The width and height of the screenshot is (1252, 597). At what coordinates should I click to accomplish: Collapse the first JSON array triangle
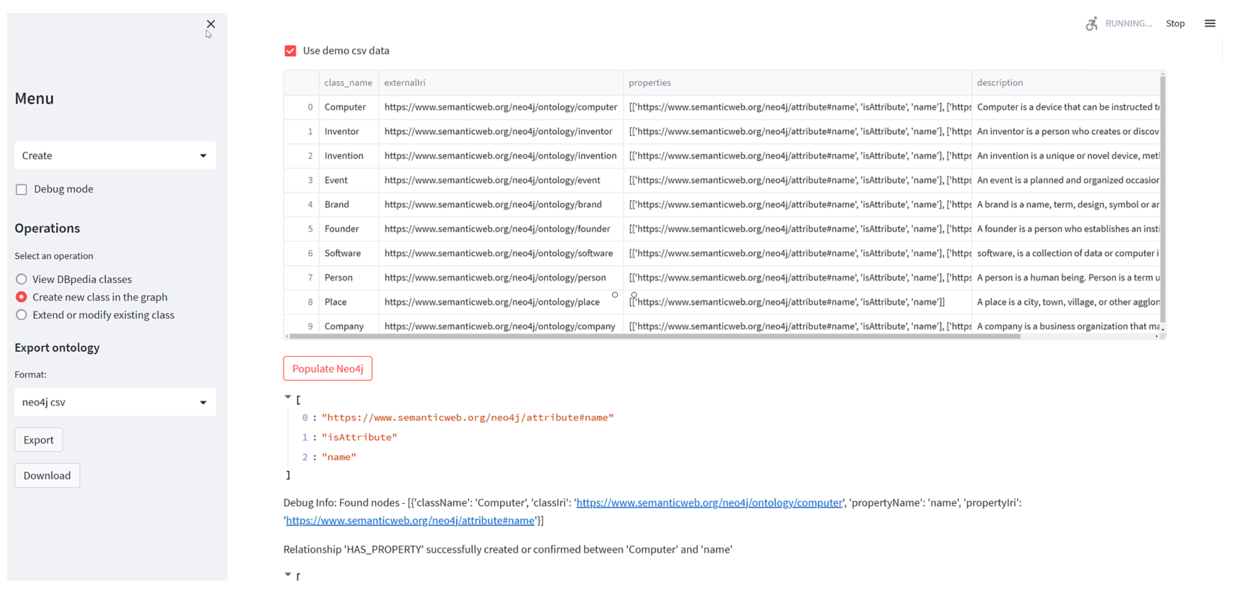(288, 397)
